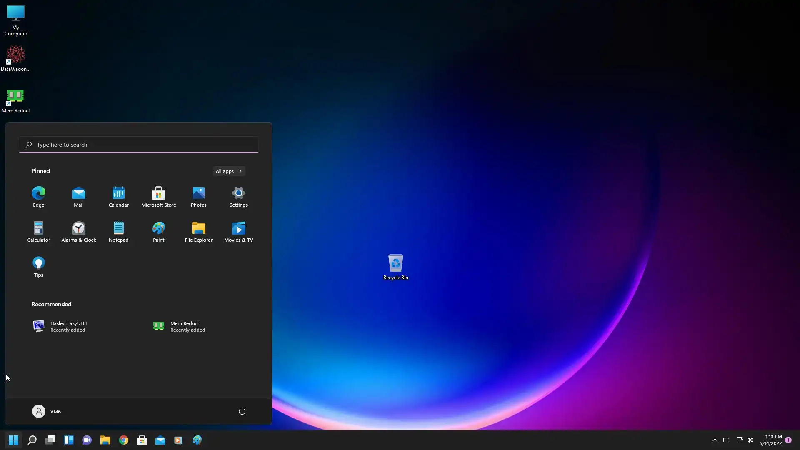Screen dimensions: 800x450
Task: Click the VM6 user account button
Action: coord(47,411)
